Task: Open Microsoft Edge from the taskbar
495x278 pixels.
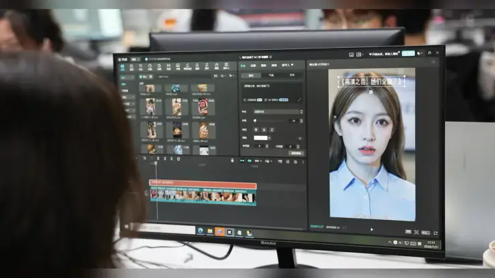Action: click(200, 231)
